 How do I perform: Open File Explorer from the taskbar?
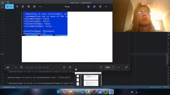click(x=70, y=92)
